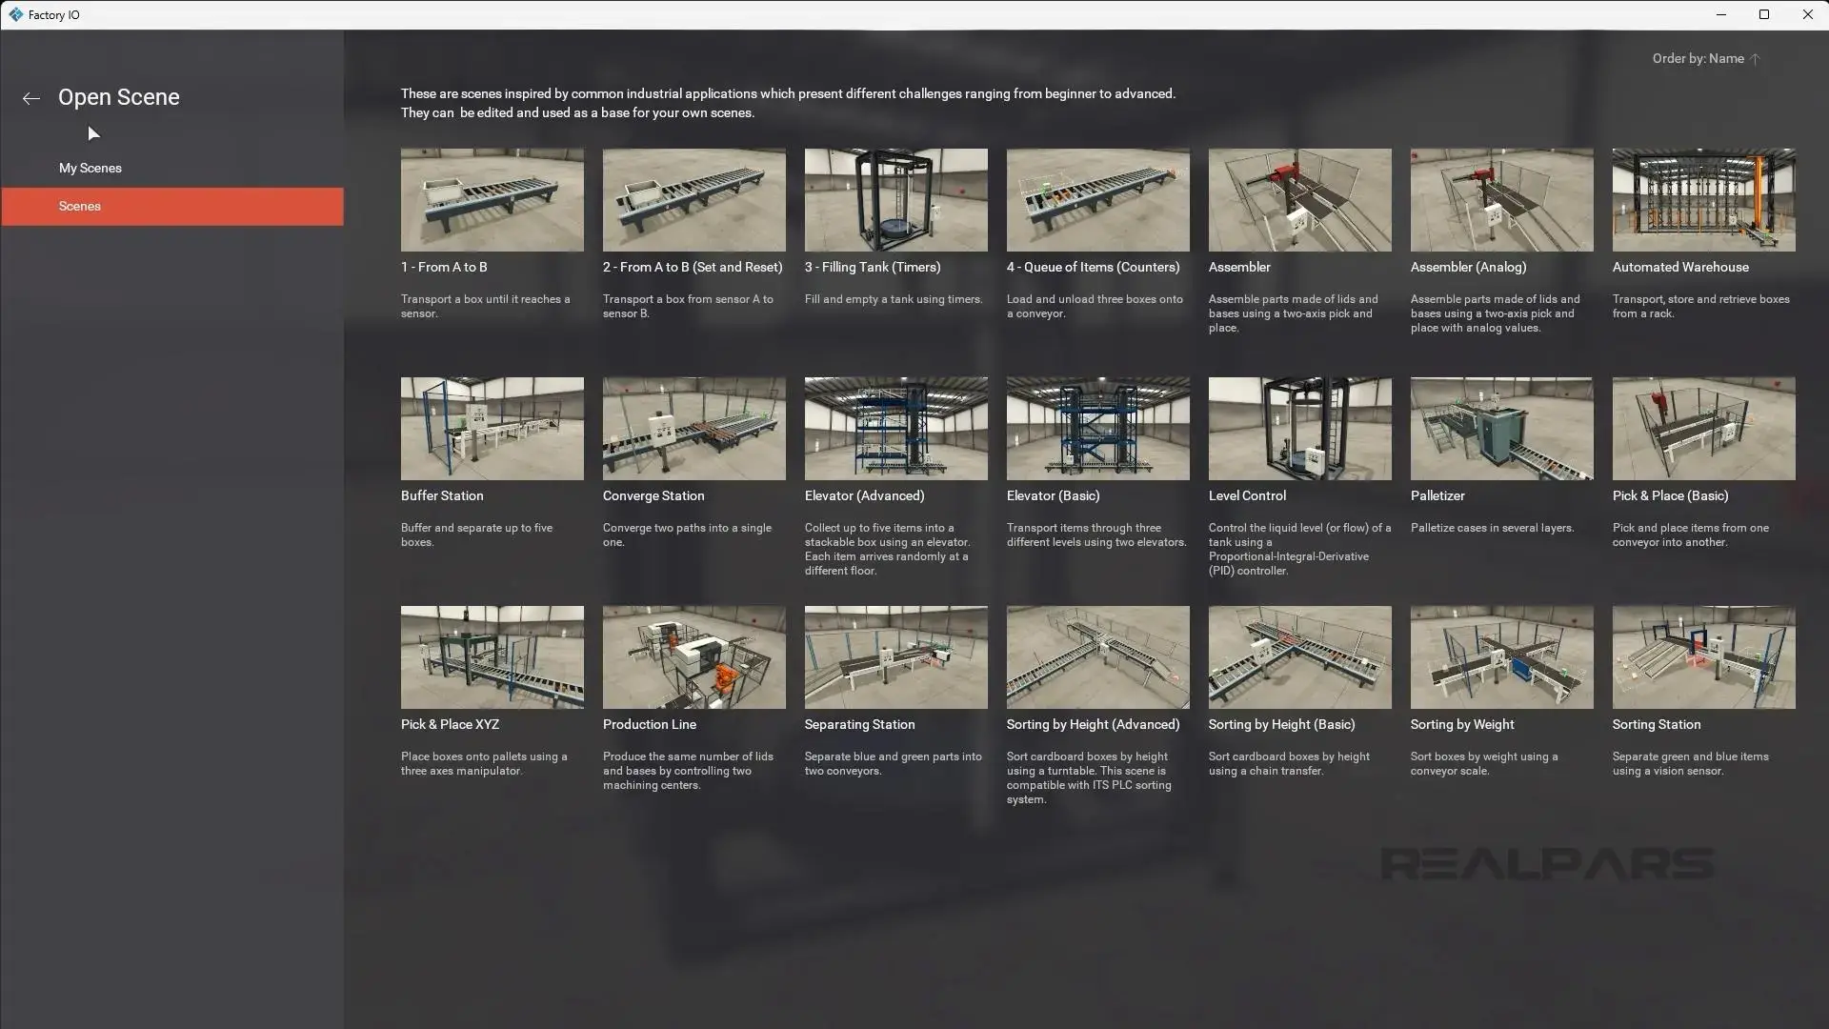The image size is (1829, 1029).
Task: Click the back arrow beside Open Scene
Action: coord(30,98)
